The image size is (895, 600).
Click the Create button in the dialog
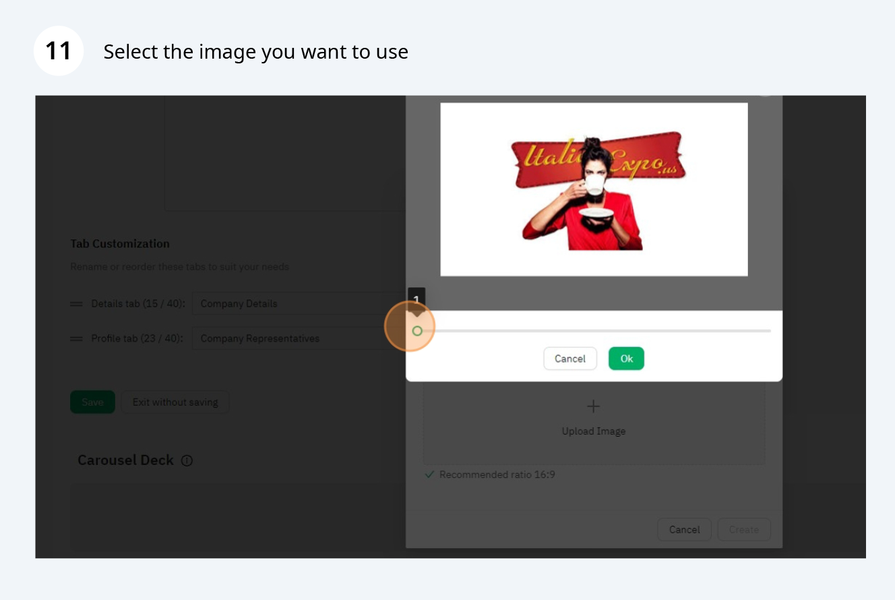(x=744, y=530)
